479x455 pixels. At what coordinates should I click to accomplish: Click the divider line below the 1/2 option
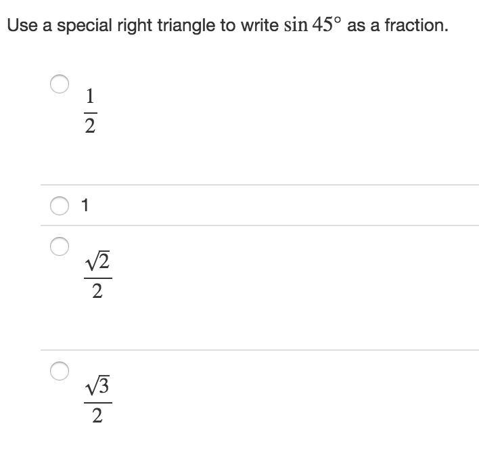260,185
